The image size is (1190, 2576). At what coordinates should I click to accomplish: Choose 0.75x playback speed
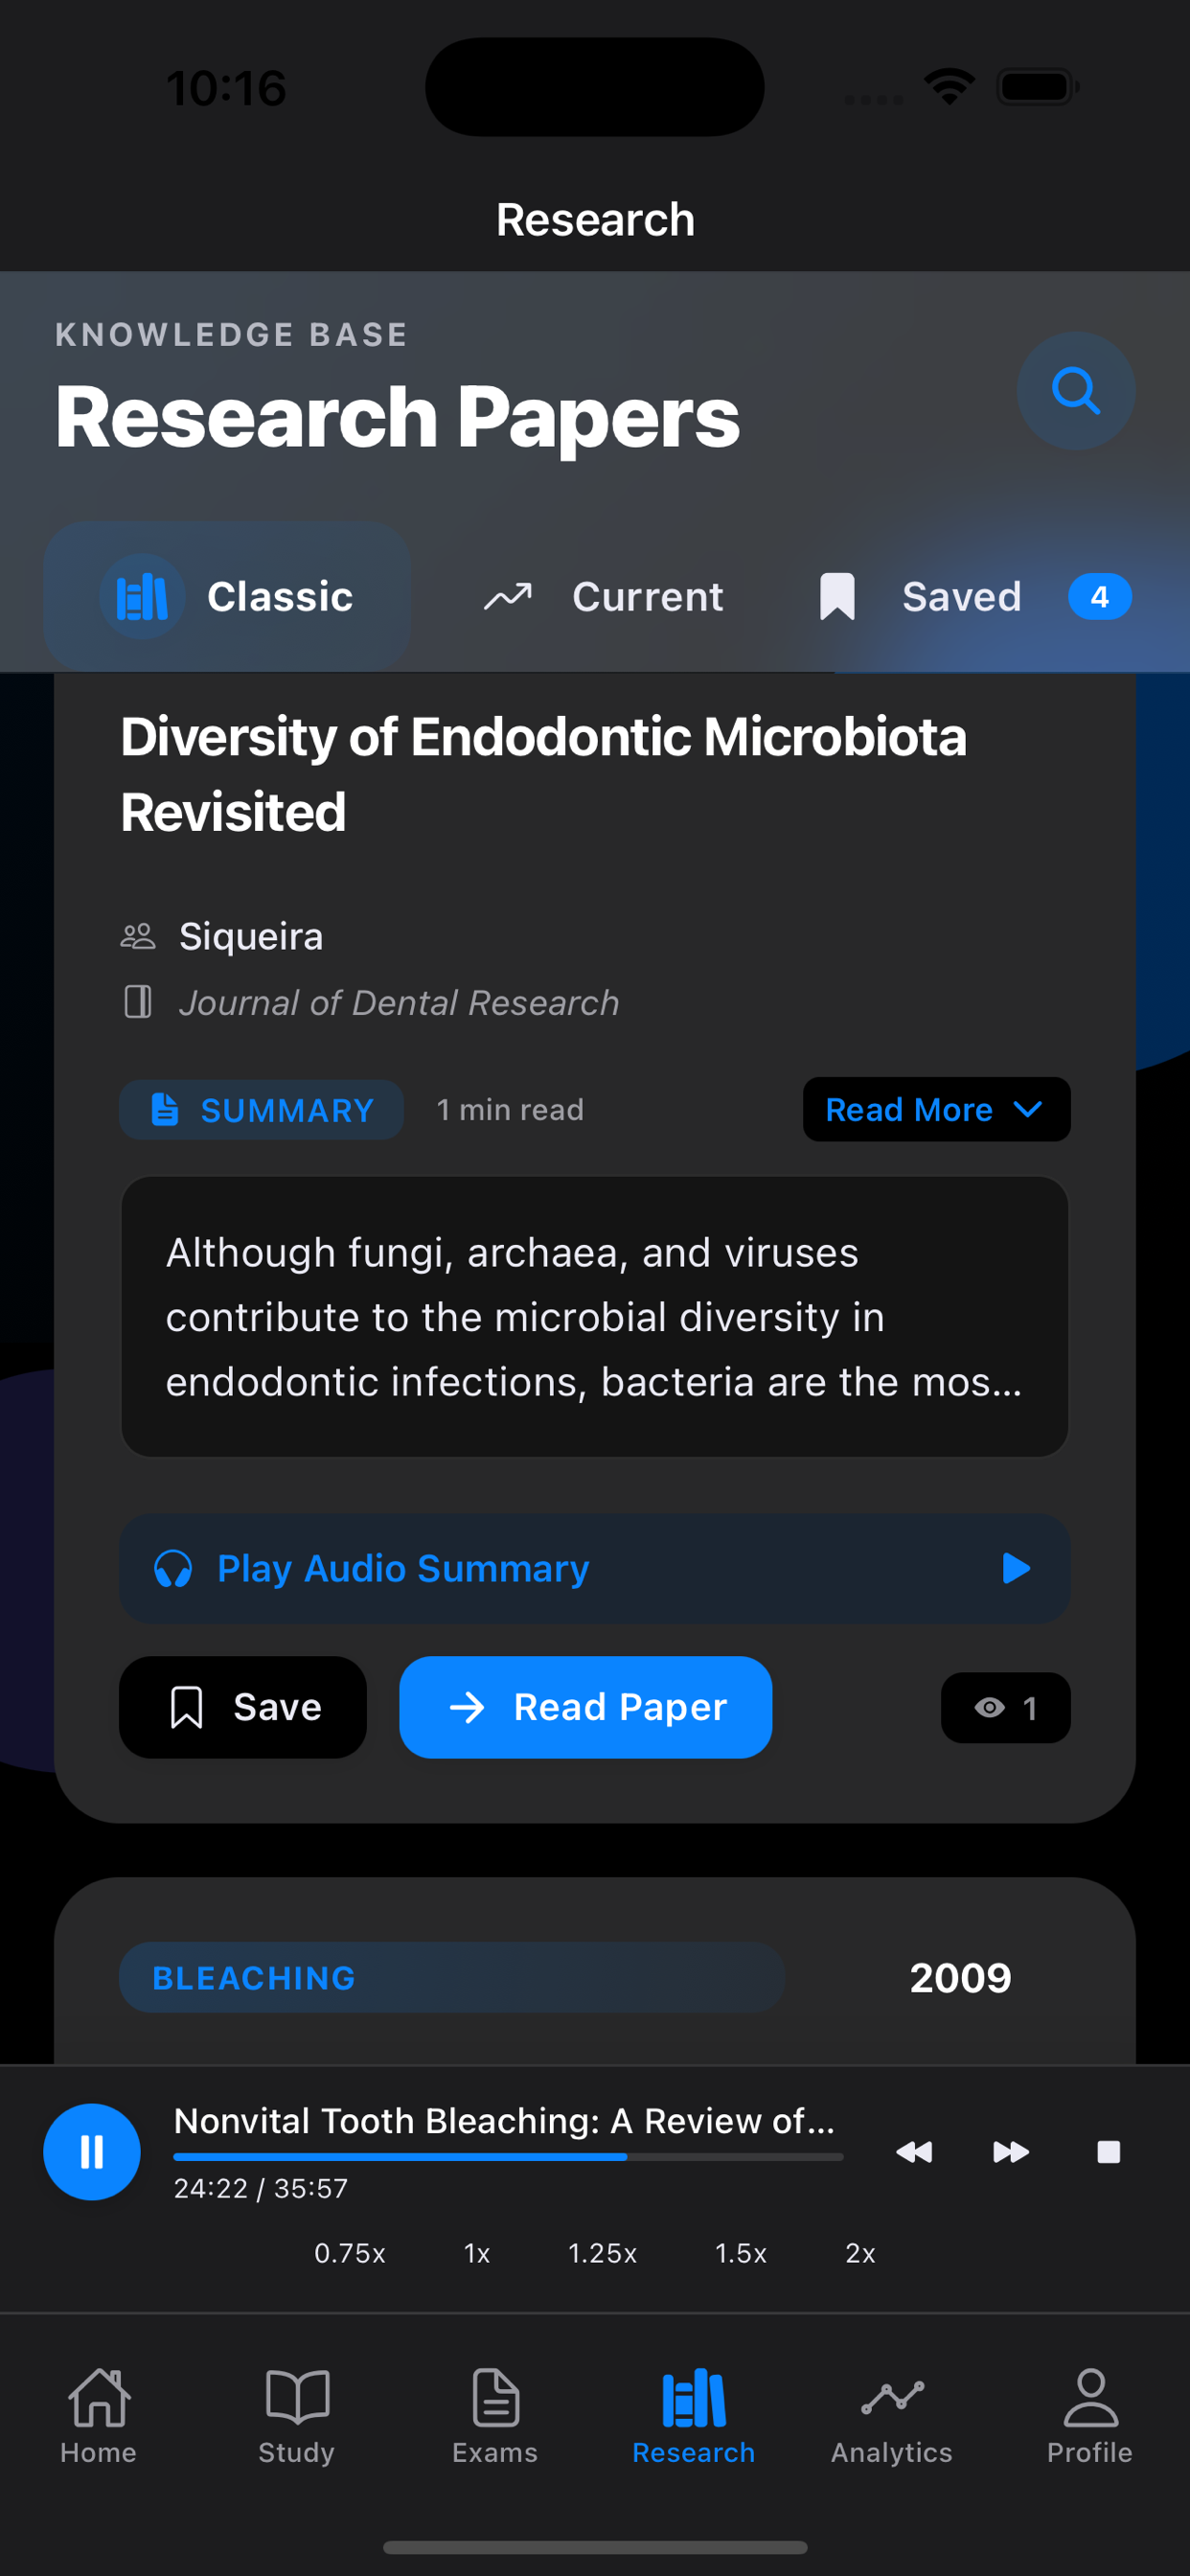coord(349,2253)
